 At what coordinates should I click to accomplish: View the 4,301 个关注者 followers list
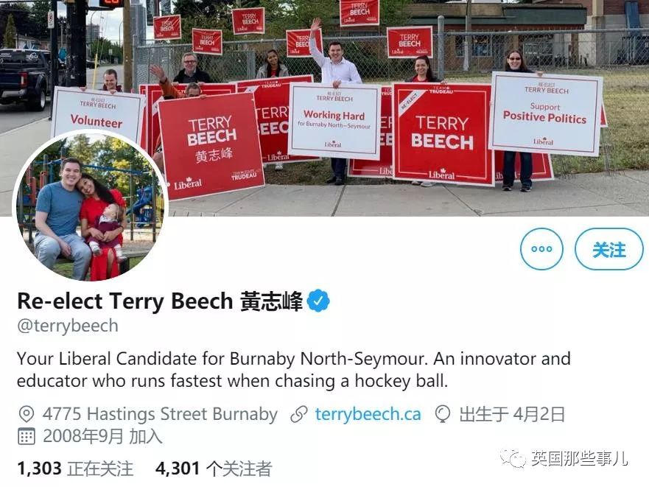214,469
